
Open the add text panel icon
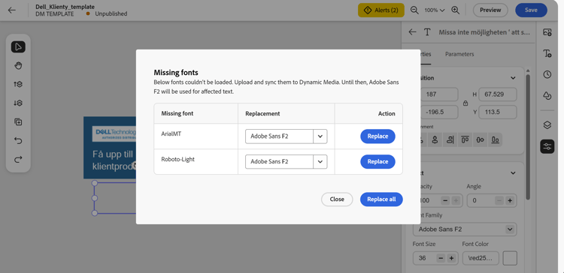547,54
